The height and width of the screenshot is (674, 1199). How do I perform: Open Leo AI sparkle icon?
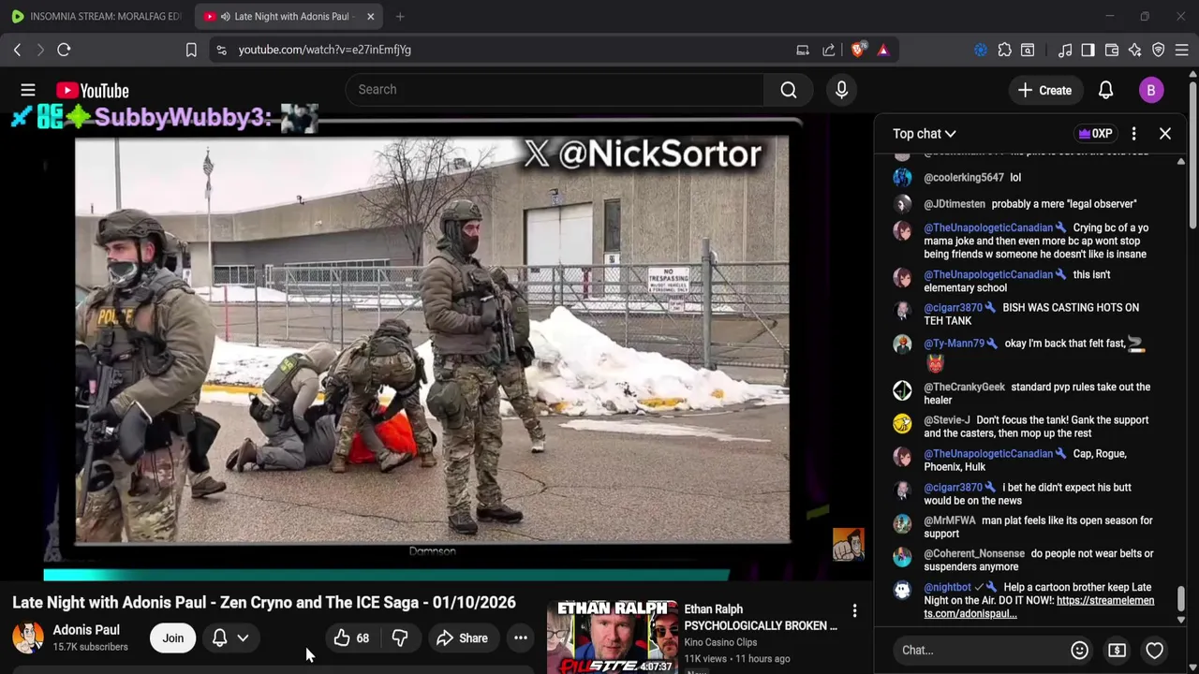[x=1134, y=50]
